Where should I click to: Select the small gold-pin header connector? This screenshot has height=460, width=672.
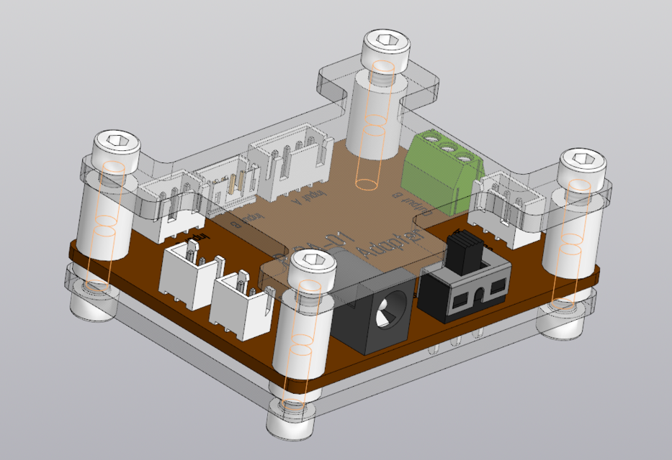[x=233, y=183]
